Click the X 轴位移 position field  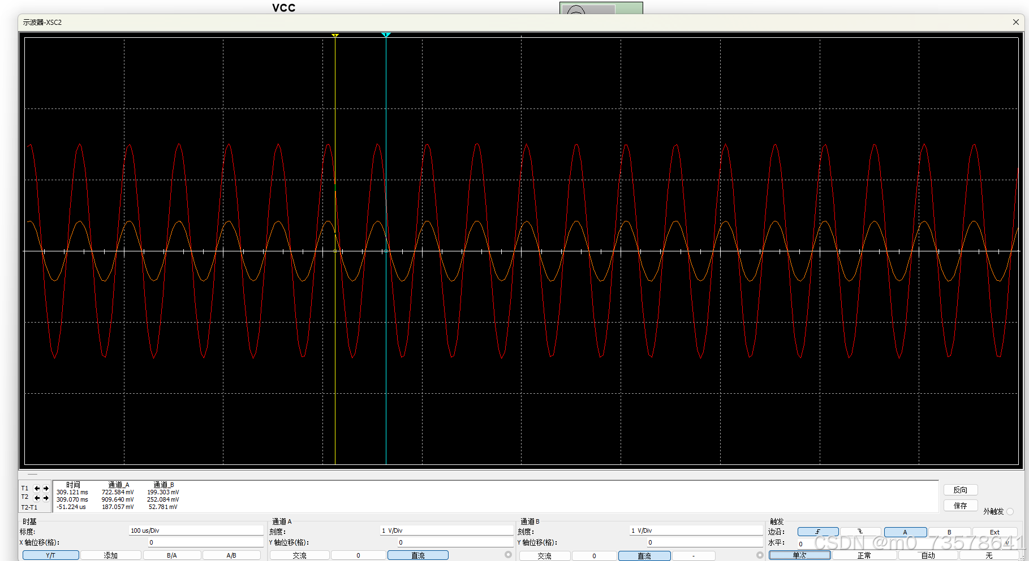point(205,542)
